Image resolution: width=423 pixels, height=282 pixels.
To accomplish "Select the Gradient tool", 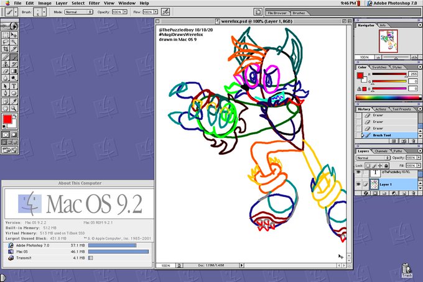I will (14, 71).
